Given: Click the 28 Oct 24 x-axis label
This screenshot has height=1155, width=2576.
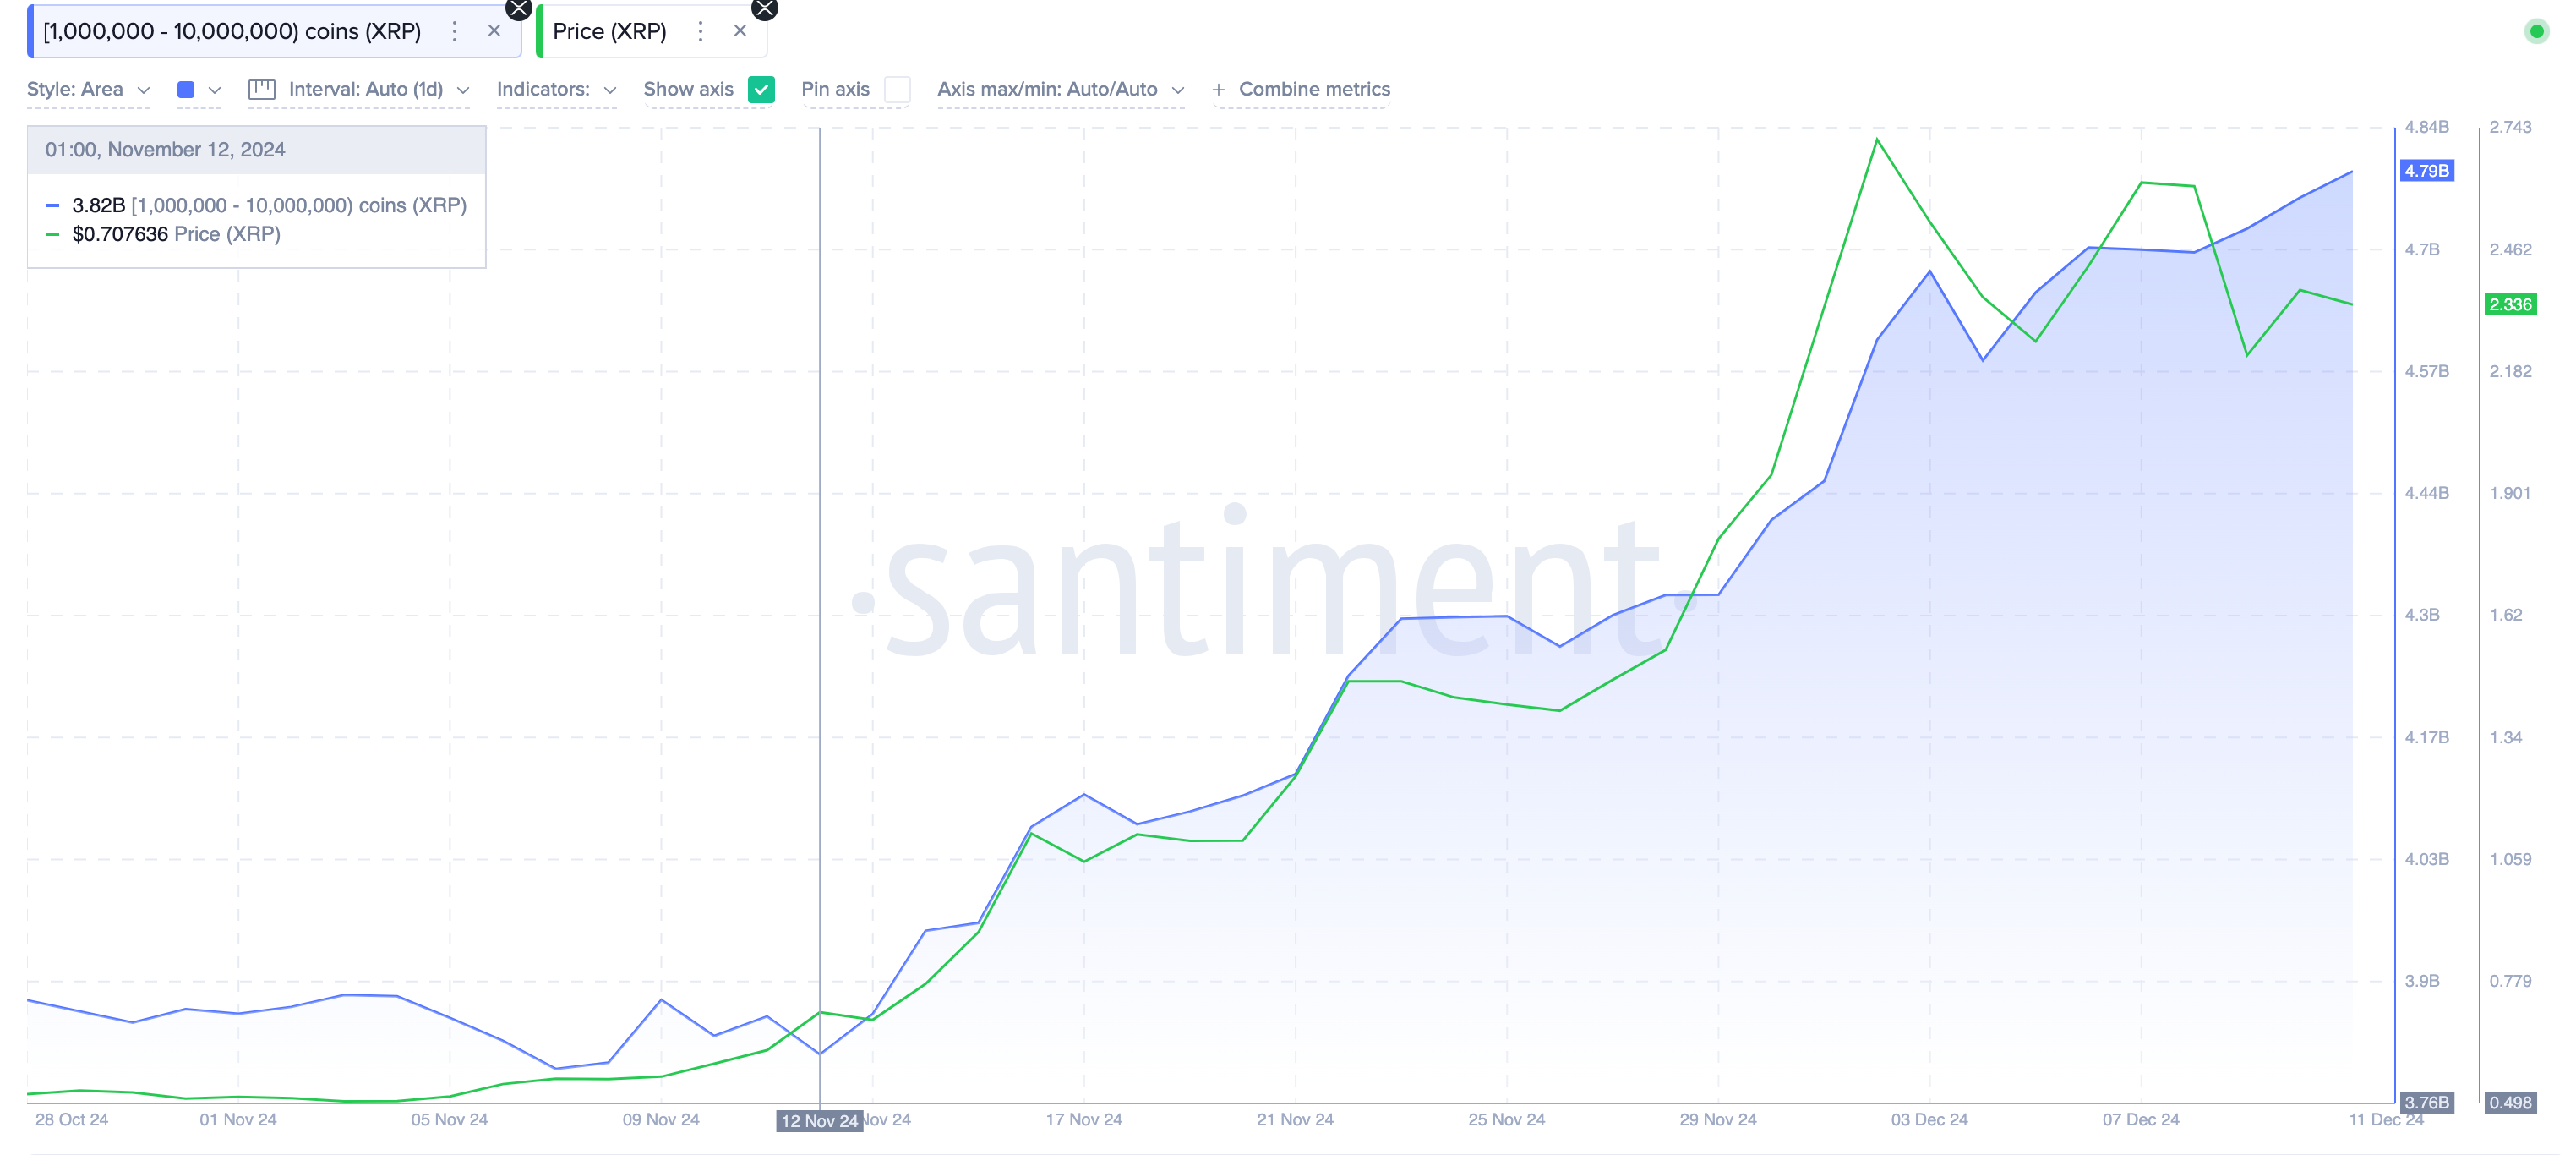Looking at the screenshot, I should 71,1119.
